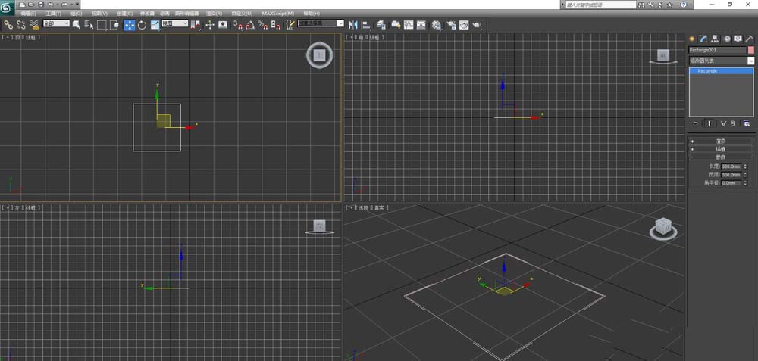Click the Undo arrow in quick access bar
This screenshot has height=361, width=758.
(50, 5)
